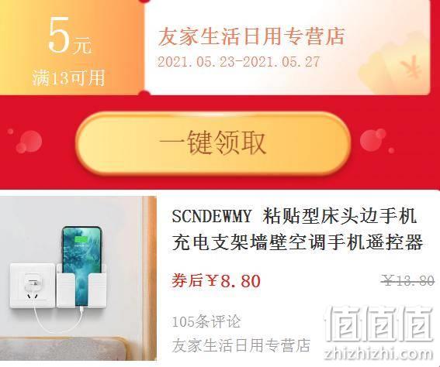Open the 友家生活日用专营店 coupon store name

tap(251, 36)
